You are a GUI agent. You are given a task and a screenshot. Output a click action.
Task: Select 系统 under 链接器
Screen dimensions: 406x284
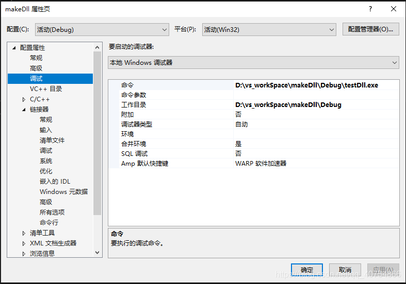pos(46,161)
